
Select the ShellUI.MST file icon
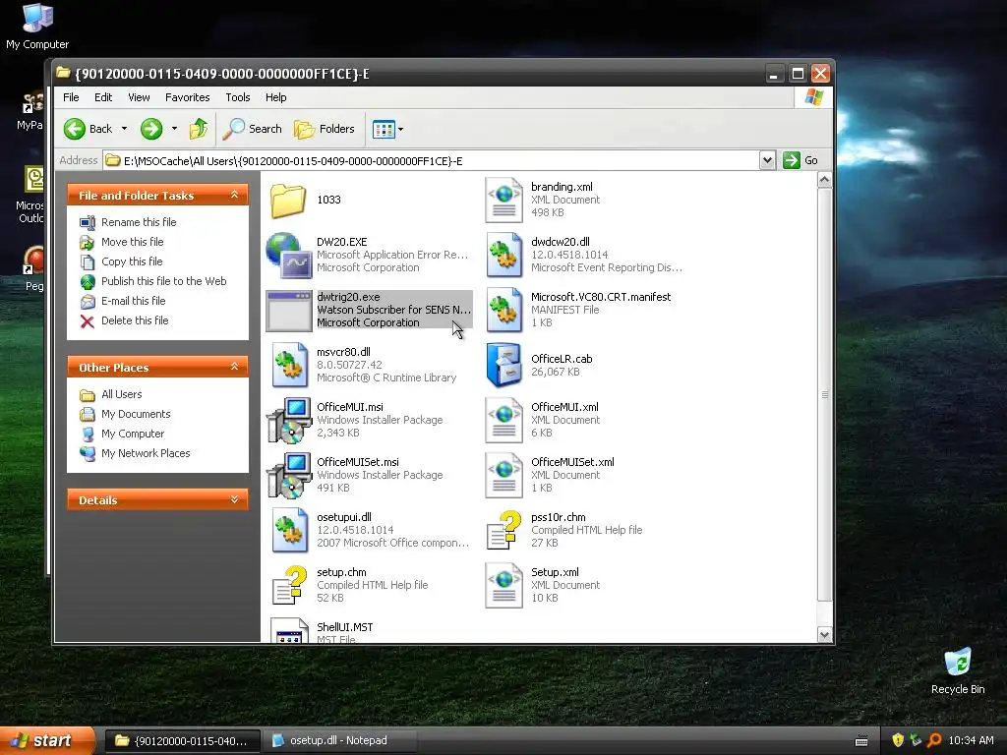pos(288,630)
